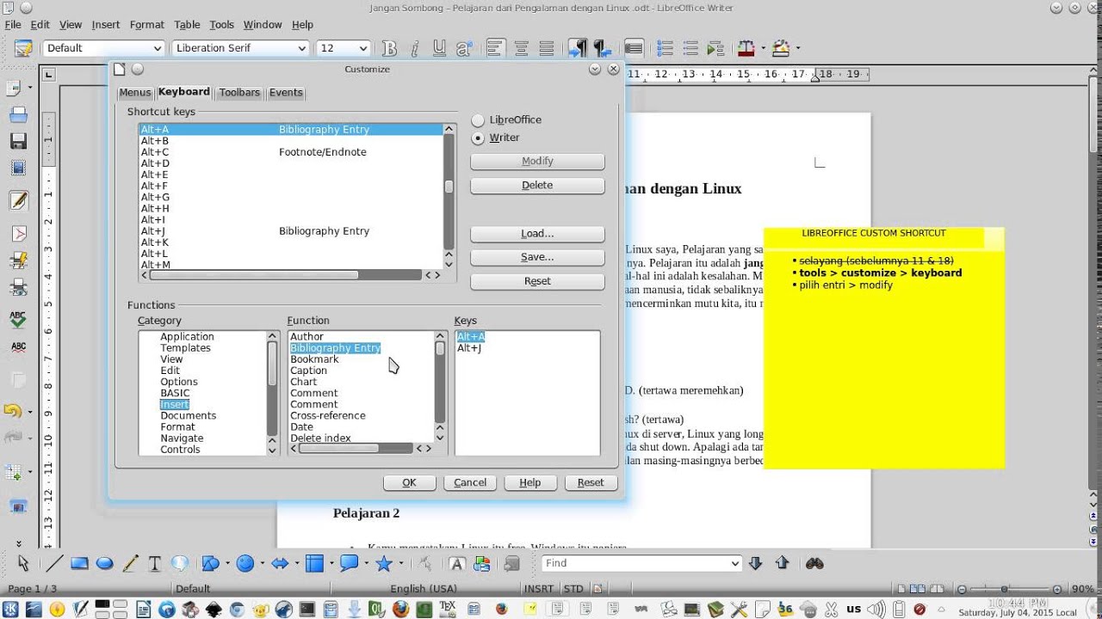Select Bookmark in the Function list
The height and width of the screenshot is (619, 1102).
coord(314,359)
